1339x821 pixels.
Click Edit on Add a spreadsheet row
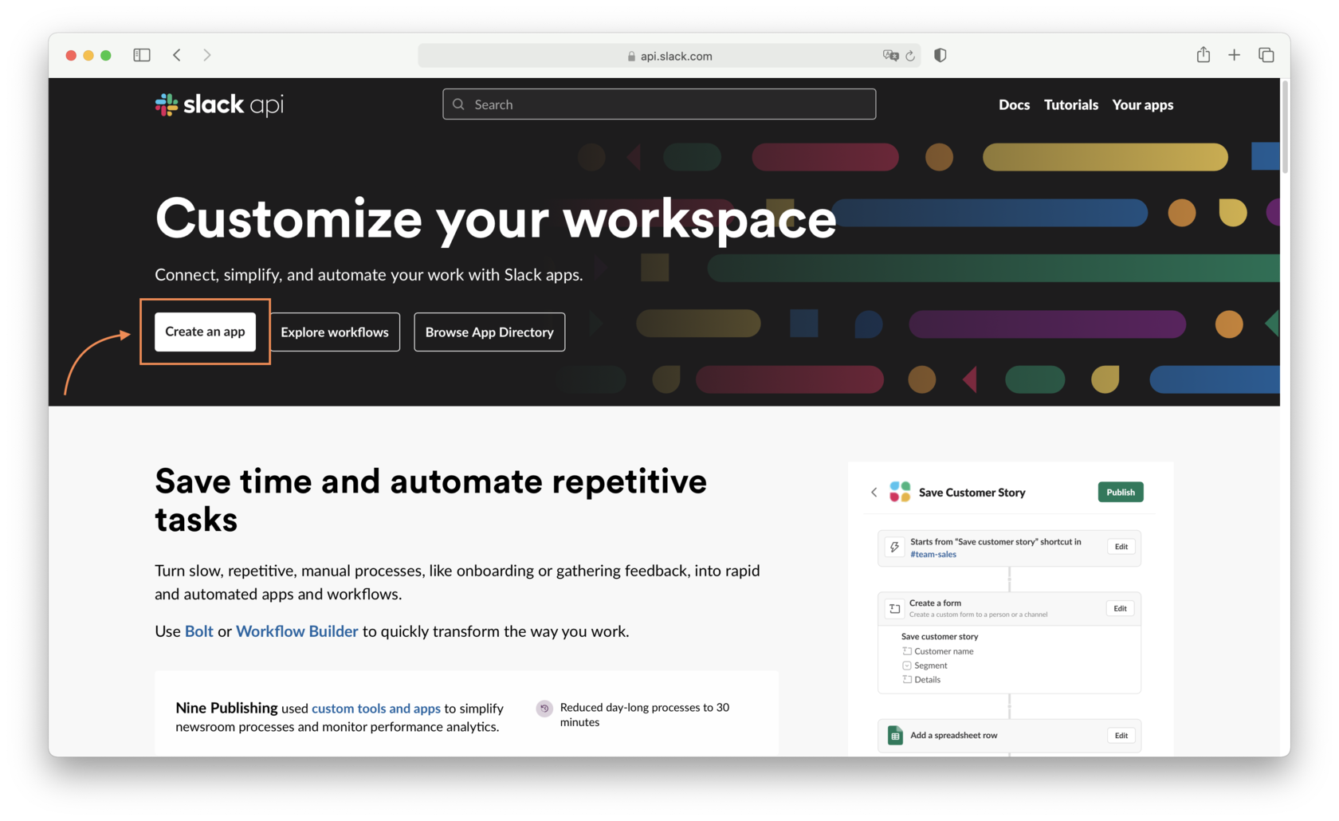(1121, 735)
